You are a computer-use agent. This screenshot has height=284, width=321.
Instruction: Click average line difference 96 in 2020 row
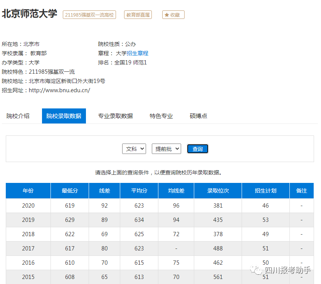click(176, 205)
